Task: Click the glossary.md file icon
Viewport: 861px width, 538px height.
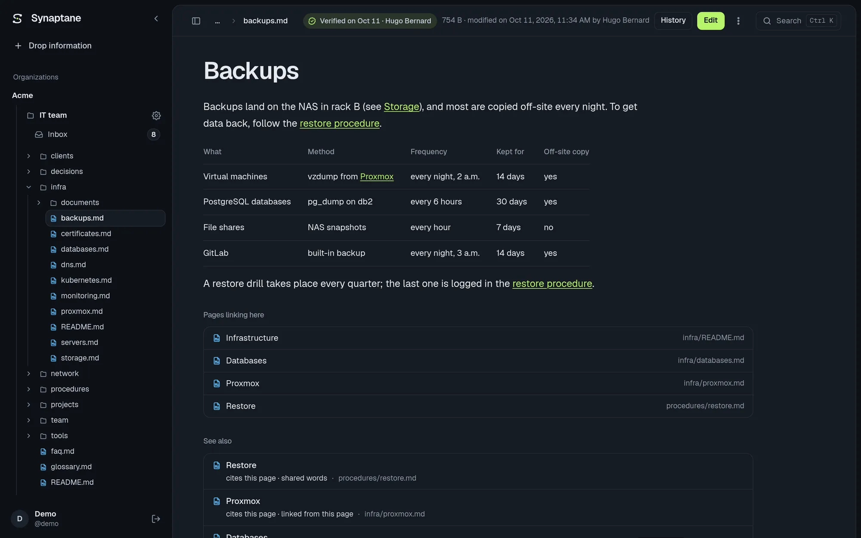Action: point(43,467)
